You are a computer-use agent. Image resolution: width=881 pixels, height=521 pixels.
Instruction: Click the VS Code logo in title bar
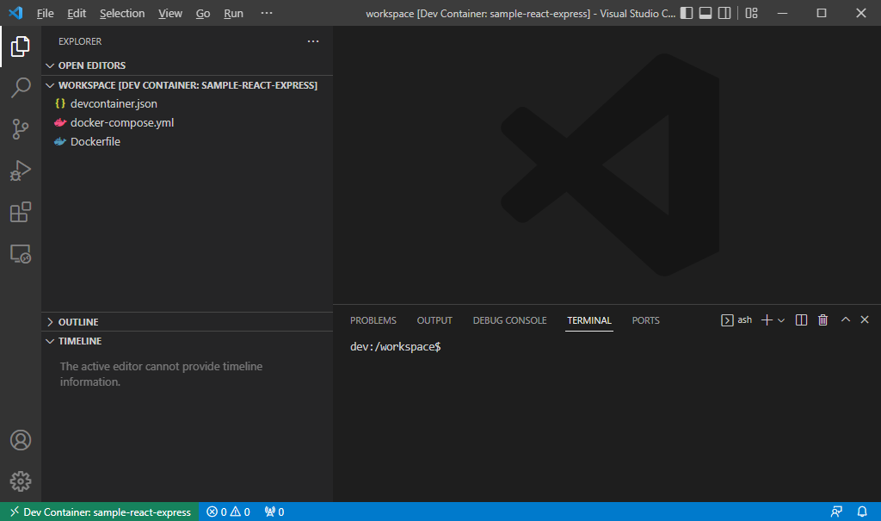[15, 13]
